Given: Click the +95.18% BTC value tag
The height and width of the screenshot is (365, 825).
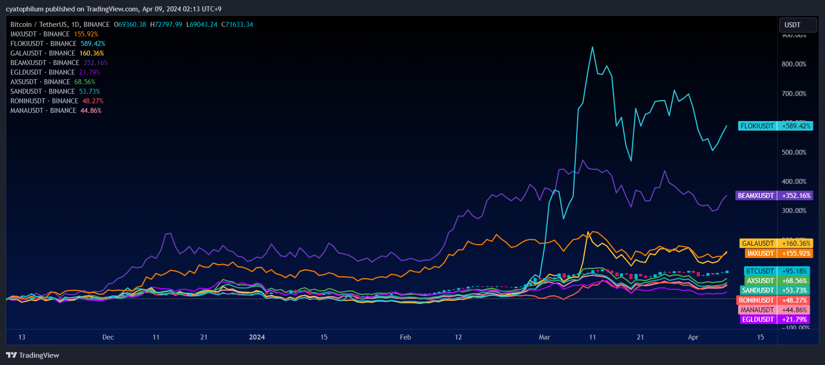Looking at the screenshot, I should pos(794,271).
